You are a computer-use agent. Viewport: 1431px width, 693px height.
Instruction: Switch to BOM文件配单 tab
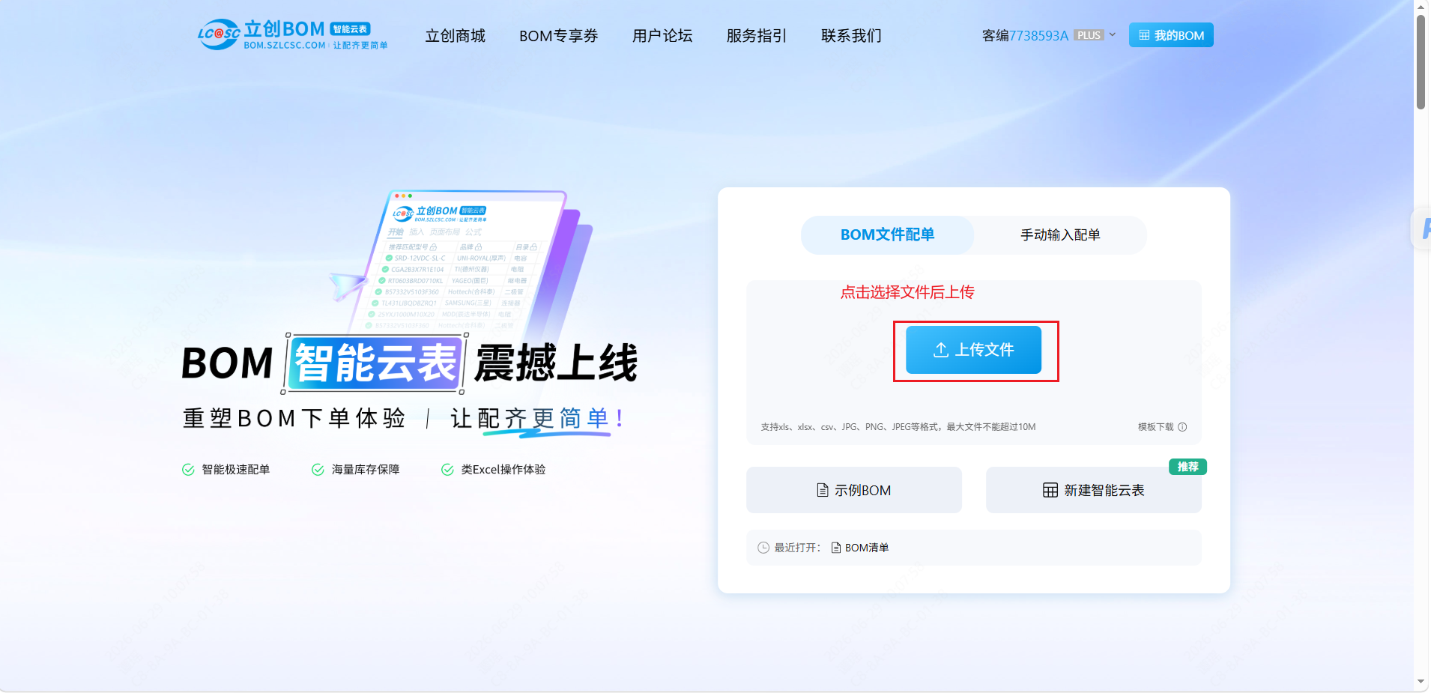[x=887, y=234]
